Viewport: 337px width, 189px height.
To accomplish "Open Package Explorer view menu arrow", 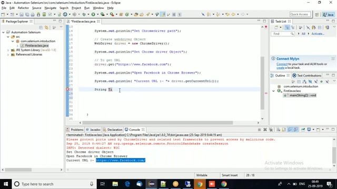I will (x=61, y=27).
